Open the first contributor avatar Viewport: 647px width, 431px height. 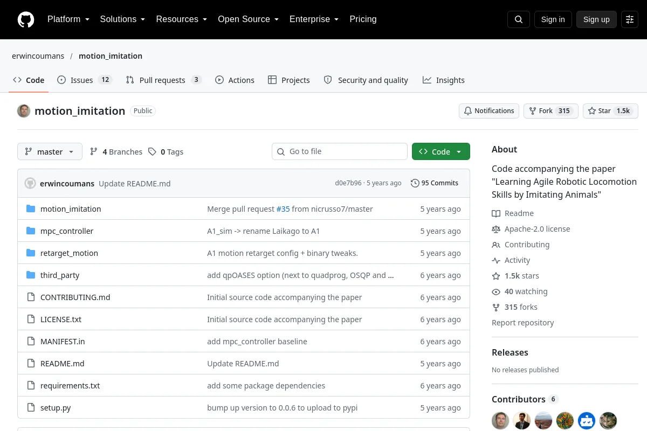click(x=500, y=421)
